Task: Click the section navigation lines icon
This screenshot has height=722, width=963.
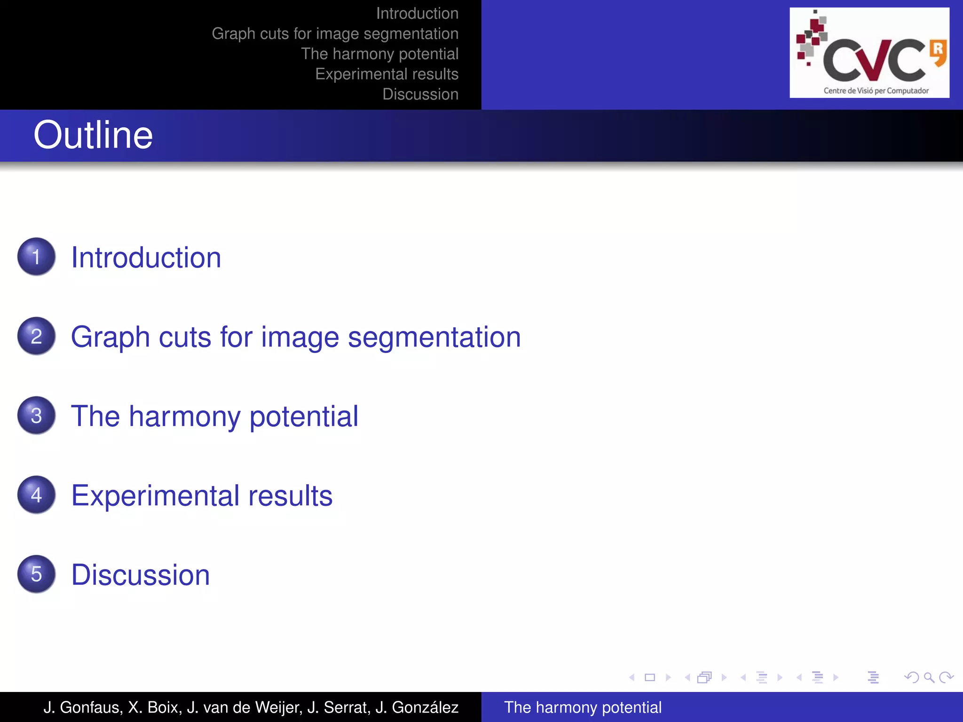Action: (x=818, y=677)
